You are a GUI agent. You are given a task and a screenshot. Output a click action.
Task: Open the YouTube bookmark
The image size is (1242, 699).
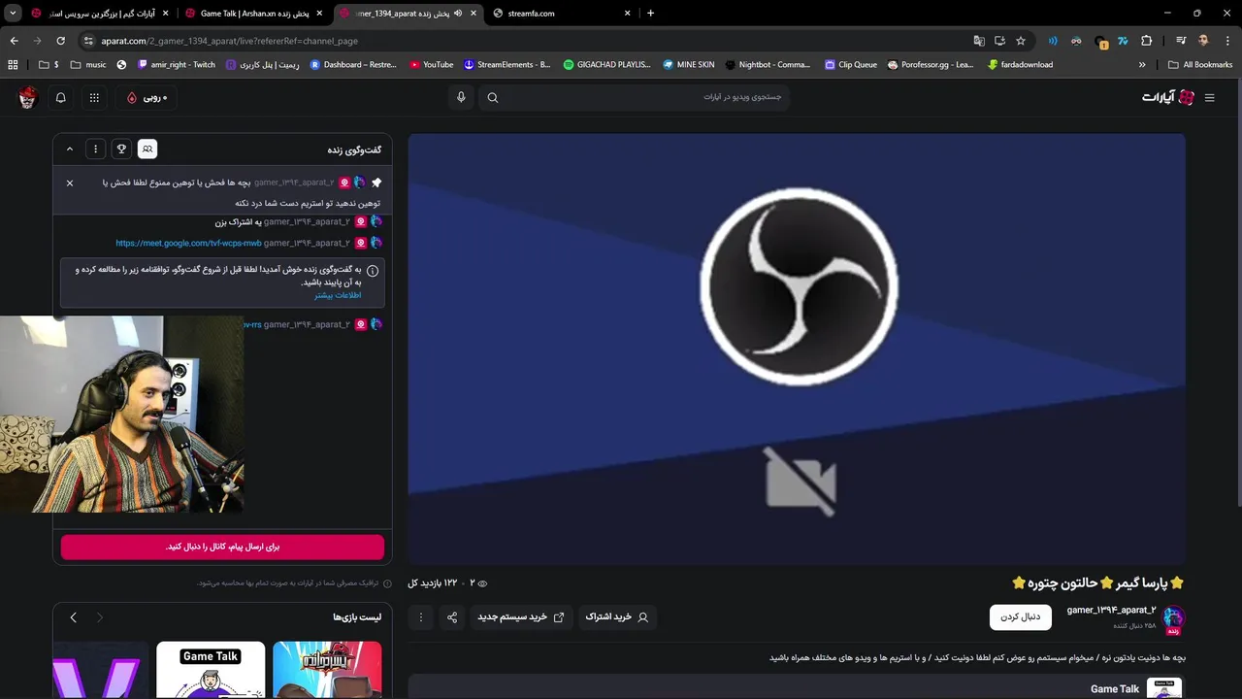click(431, 65)
